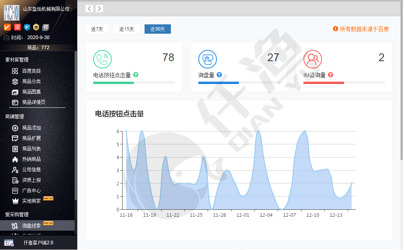Click the blue shield badge icon
Viewport: 404px width, 250px height.
click(x=27, y=27)
